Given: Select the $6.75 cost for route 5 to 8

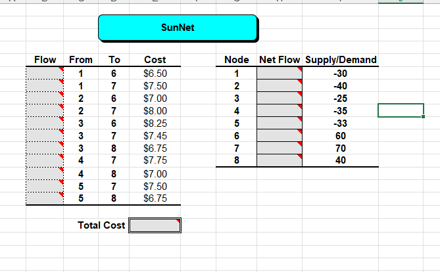Looking at the screenshot, I should 155,198.
